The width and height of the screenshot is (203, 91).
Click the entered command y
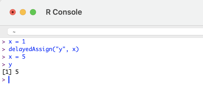click(x=10, y=65)
